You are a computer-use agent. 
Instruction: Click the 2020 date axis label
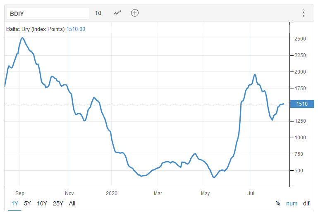(112, 193)
